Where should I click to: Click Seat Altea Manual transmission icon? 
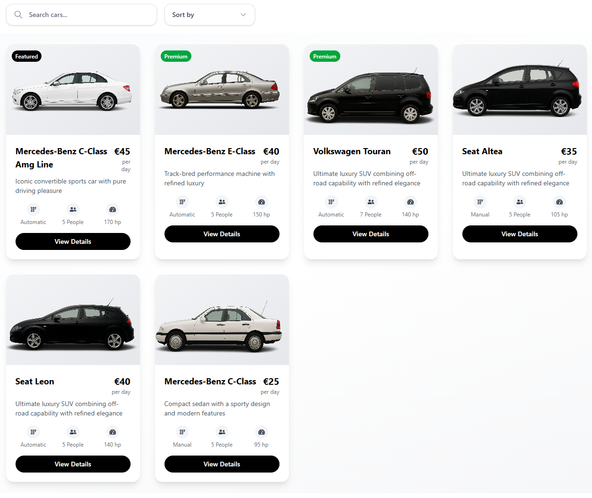(x=480, y=202)
